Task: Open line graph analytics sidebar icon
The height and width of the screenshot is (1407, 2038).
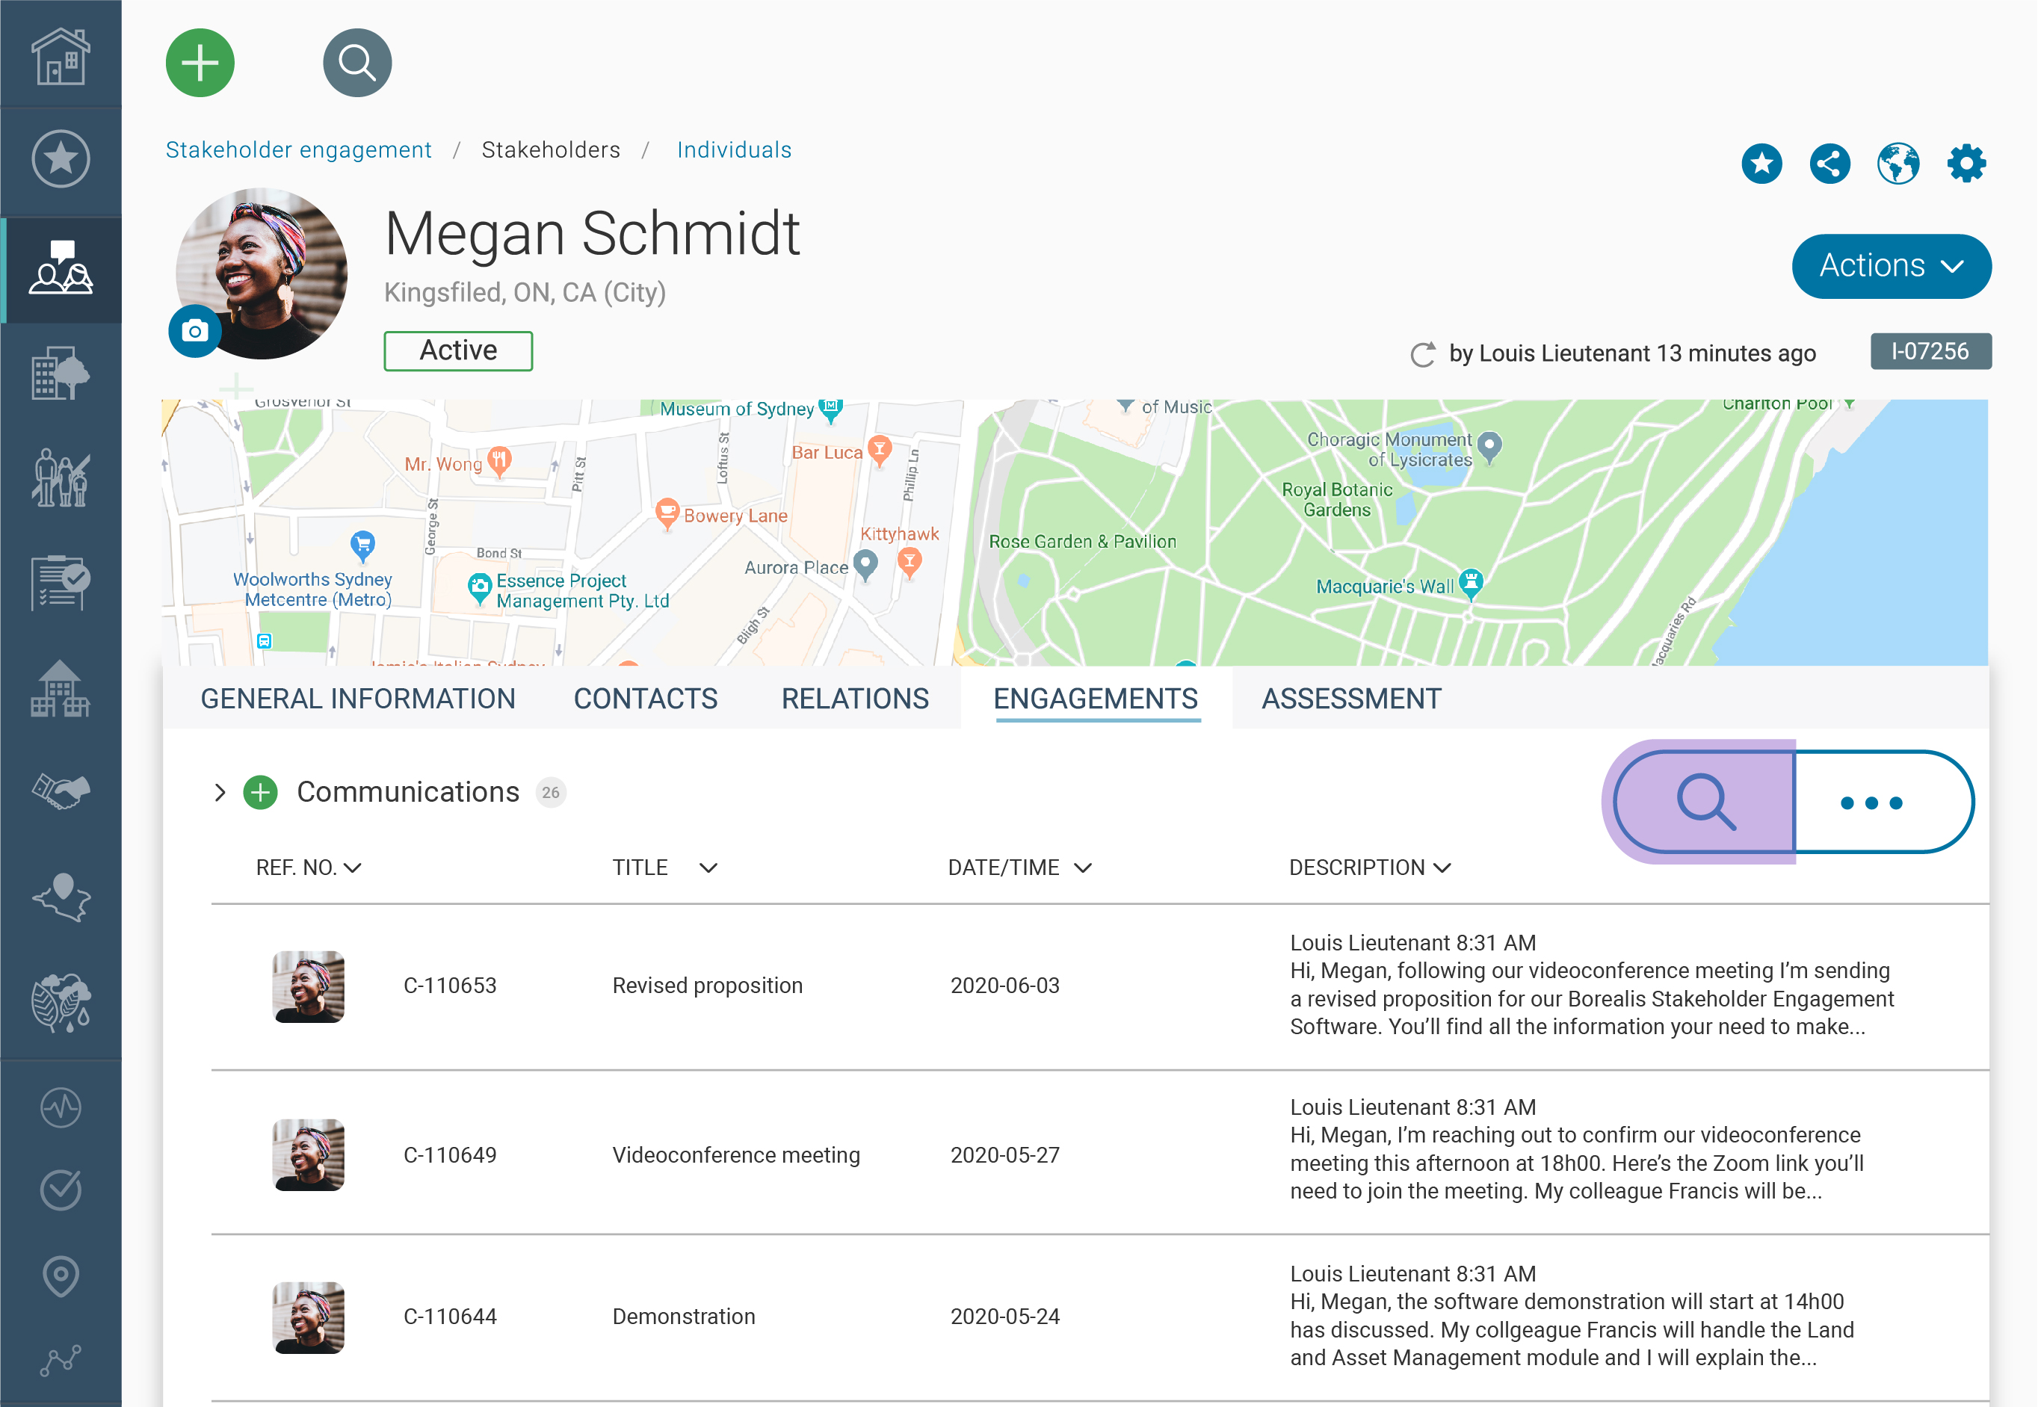Action: tap(61, 1360)
